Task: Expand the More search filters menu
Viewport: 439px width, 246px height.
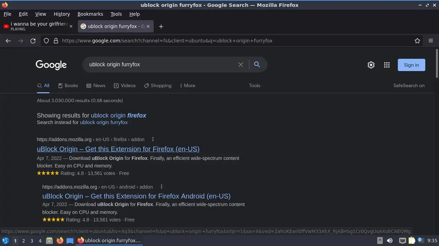Action: click(187, 86)
